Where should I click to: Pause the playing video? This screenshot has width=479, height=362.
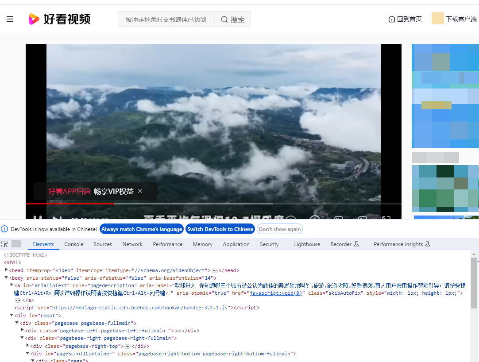[38, 218]
